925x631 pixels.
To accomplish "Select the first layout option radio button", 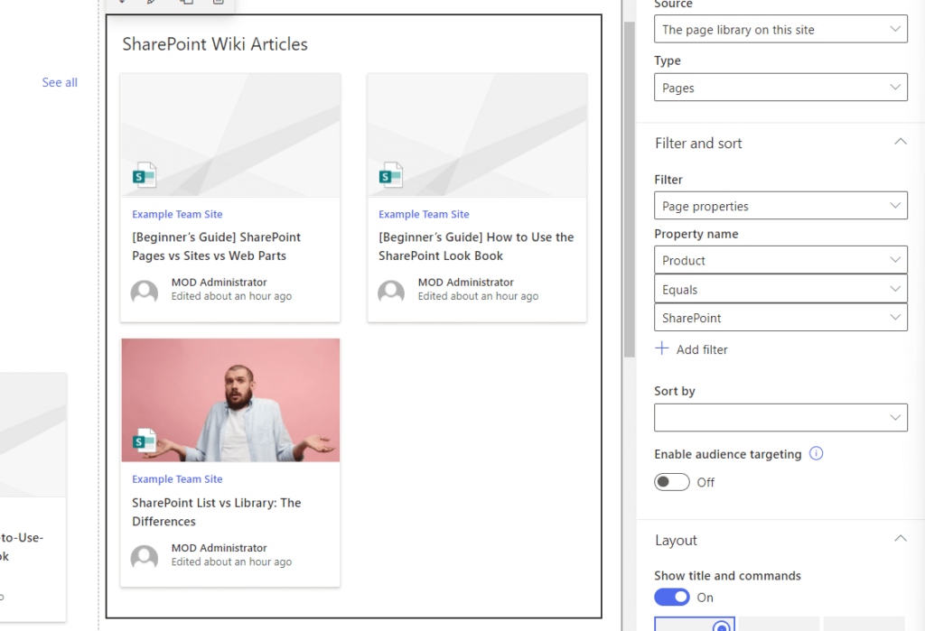I will pyautogui.click(x=721, y=626).
